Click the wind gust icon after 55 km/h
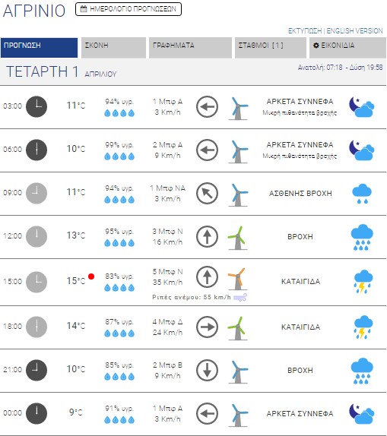The image size is (387, 436). pos(240,297)
